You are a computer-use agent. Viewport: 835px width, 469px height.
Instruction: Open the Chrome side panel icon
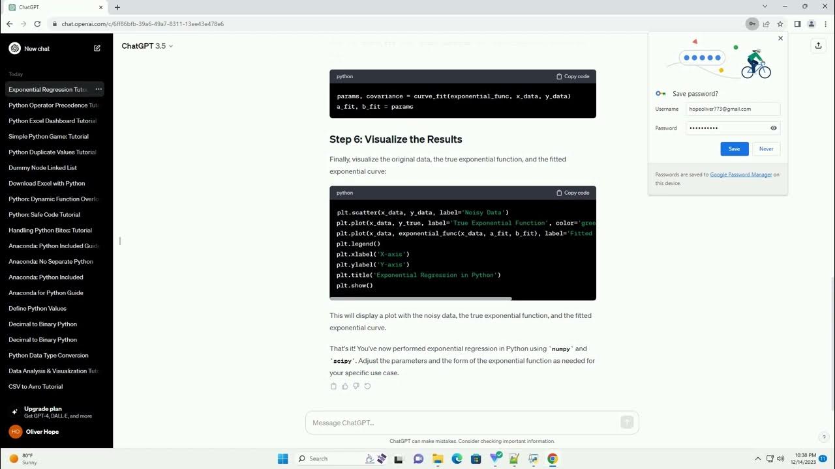click(x=797, y=24)
